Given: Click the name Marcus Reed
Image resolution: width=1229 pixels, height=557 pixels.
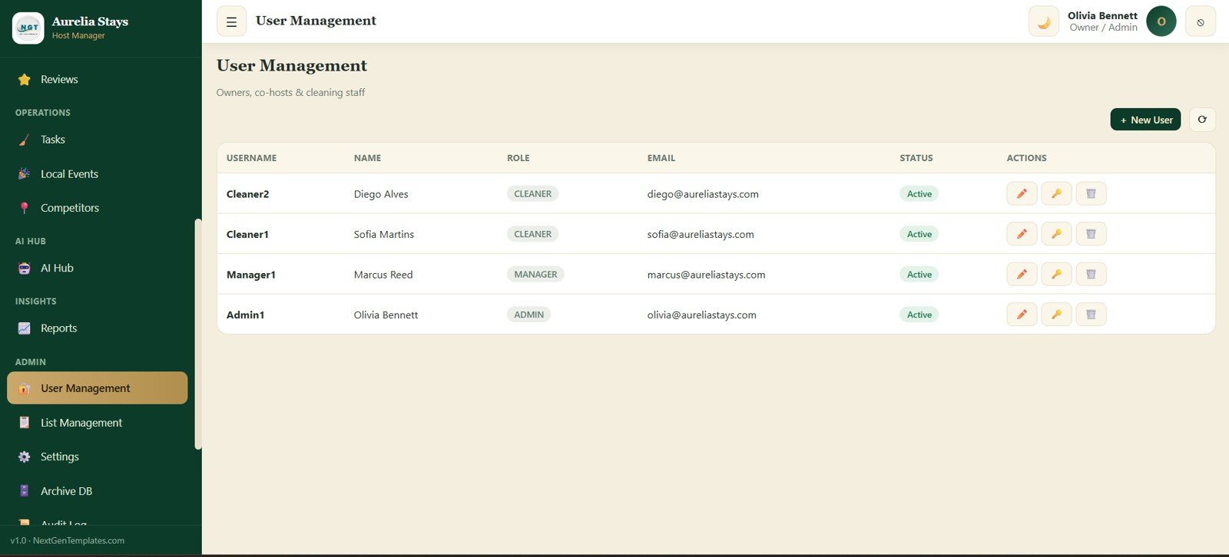Looking at the screenshot, I should pyautogui.click(x=383, y=275).
